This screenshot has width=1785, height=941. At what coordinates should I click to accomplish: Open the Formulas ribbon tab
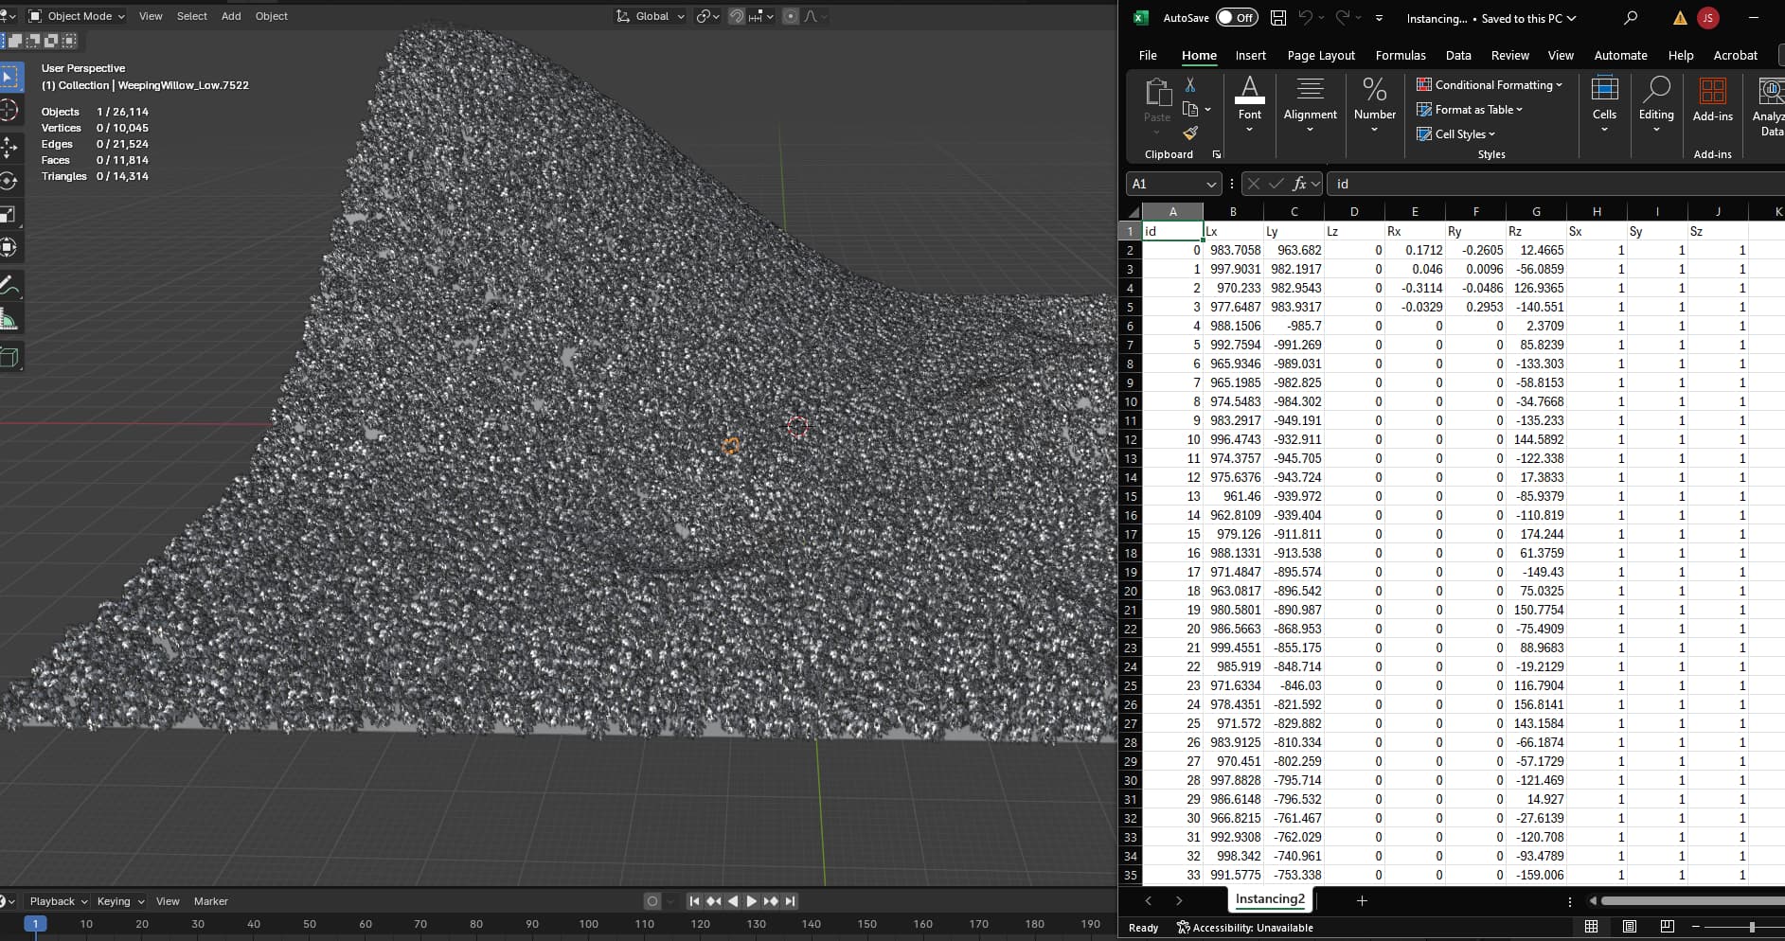click(1400, 56)
